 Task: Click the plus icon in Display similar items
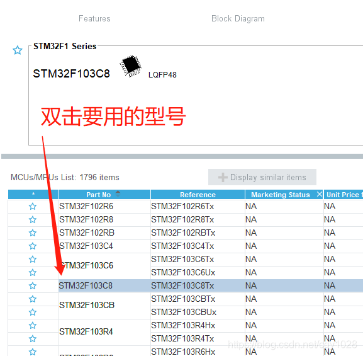[223, 177]
